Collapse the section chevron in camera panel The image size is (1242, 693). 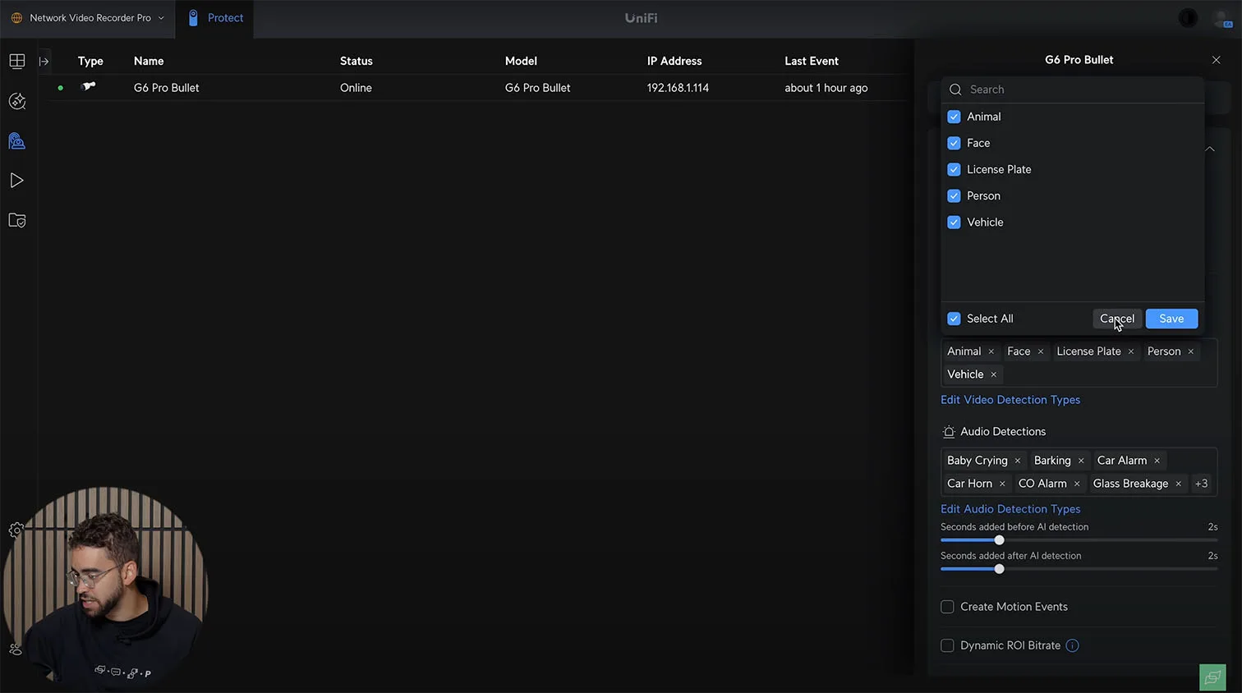pos(1210,149)
